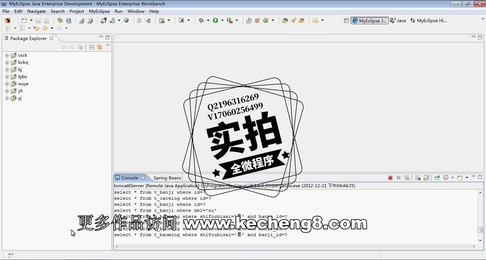Click the Print toolbar icon
The image size is (486, 260).
(x=46, y=21)
